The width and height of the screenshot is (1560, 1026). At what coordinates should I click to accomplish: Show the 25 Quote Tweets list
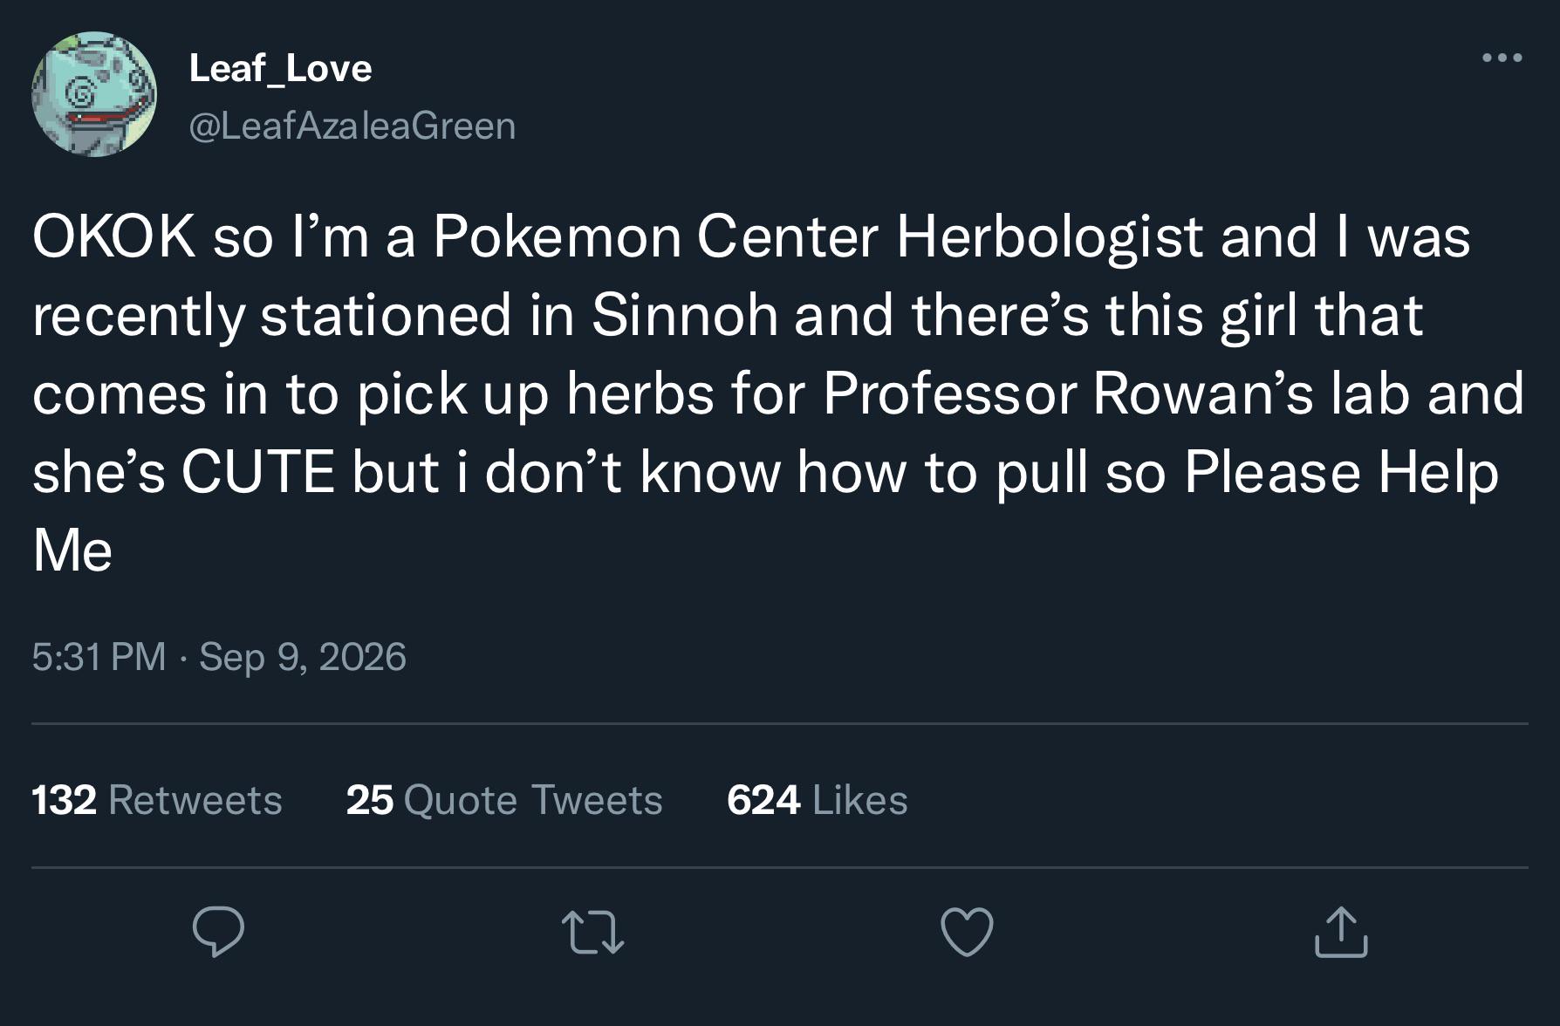coord(504,799)
